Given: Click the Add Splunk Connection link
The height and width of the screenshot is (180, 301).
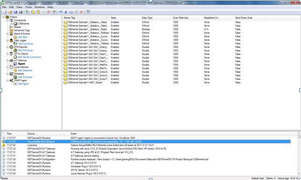Looking at the screenshot, I should (x=30, y=57).
